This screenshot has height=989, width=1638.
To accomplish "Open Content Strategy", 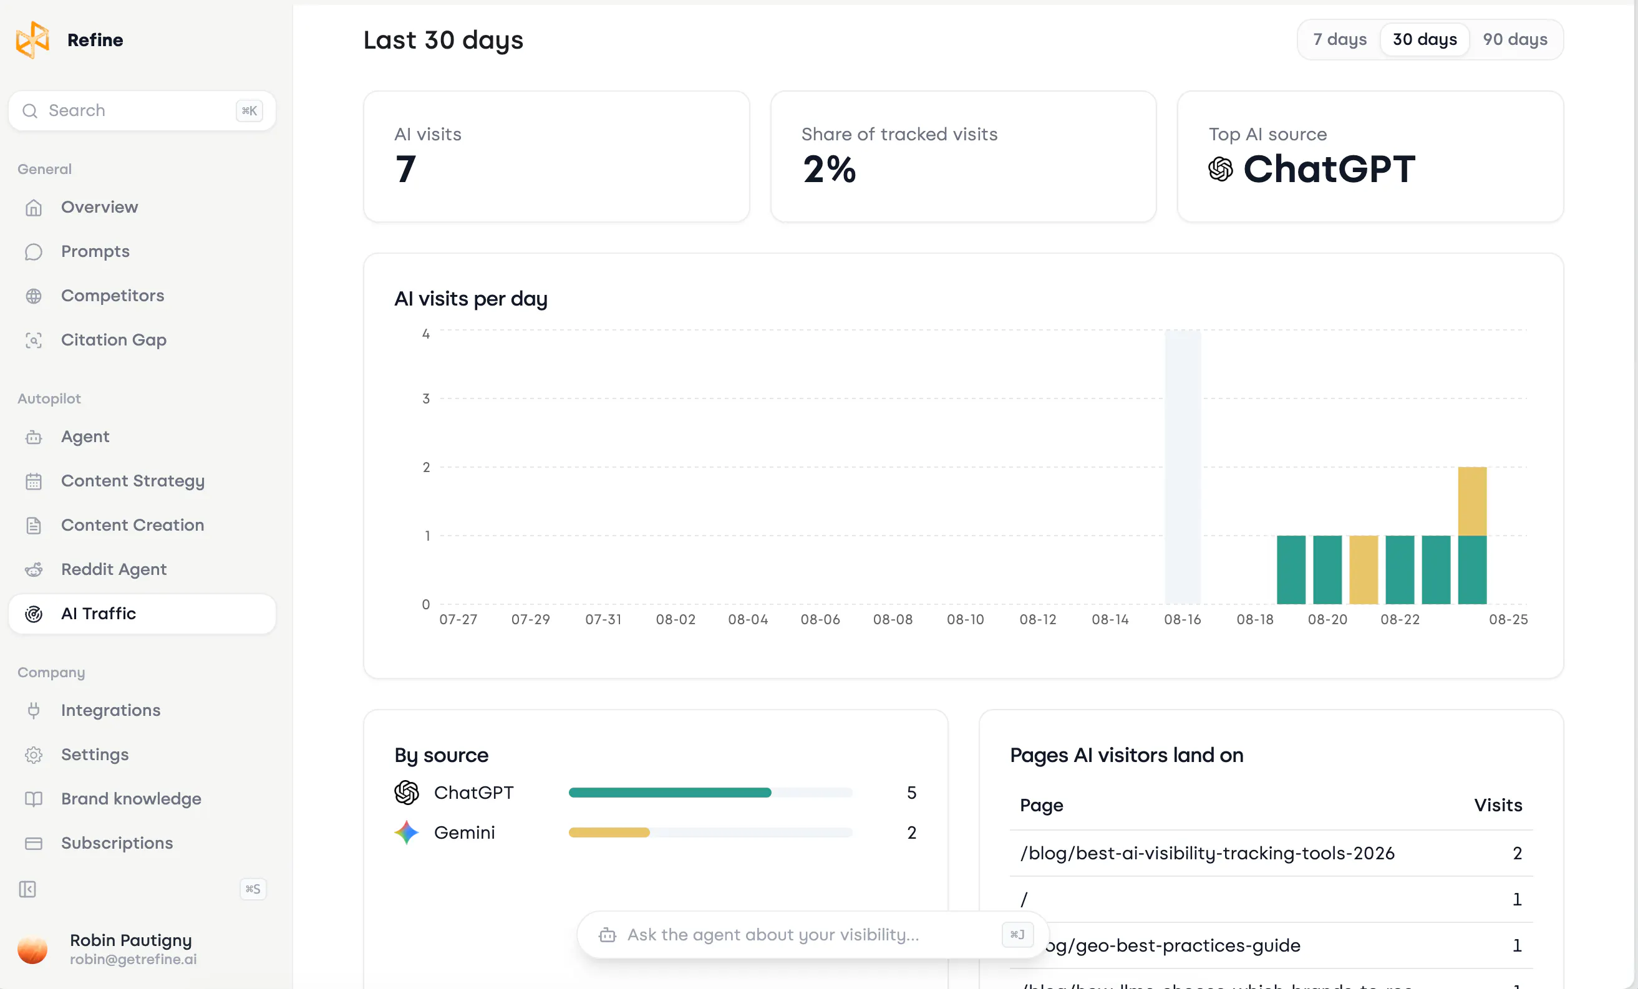I will pyautogui.click(x=142, y=481).
